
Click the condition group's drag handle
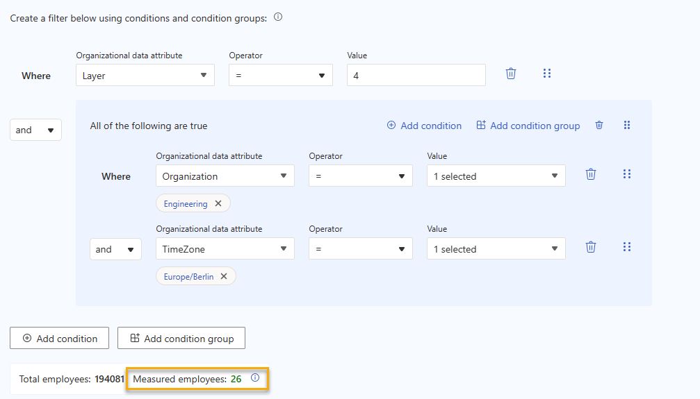tap(627, 126)
